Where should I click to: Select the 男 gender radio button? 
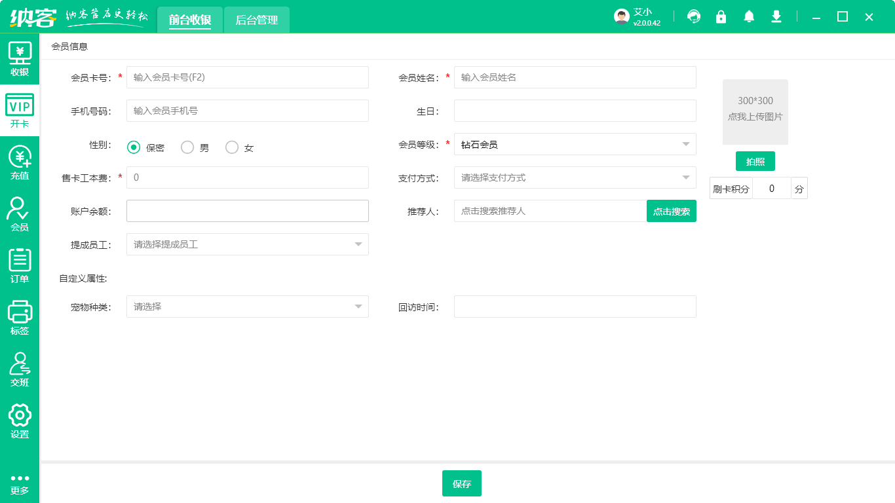click(187, 147)
